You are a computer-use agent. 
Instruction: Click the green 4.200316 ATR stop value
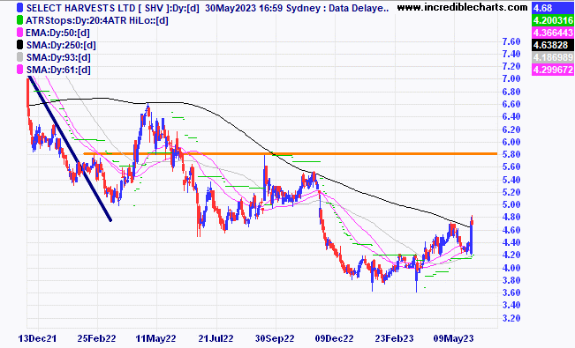click(553, 20)
